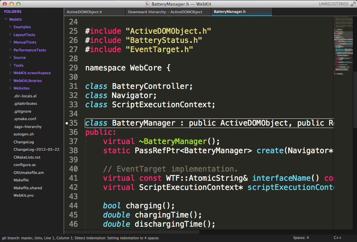
Task: Expand the Source folder arrow
Action: pos(11,58)
